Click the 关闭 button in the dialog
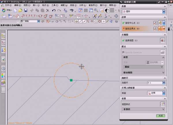The image size is (173, 125). point(161,116)
